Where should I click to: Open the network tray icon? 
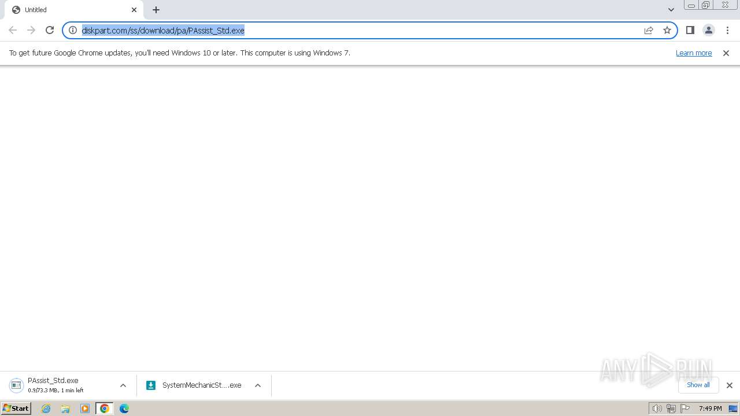coord(671,408)
